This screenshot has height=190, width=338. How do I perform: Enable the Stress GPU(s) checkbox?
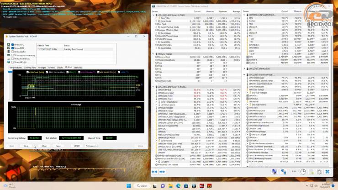click(x=12, y=62)
